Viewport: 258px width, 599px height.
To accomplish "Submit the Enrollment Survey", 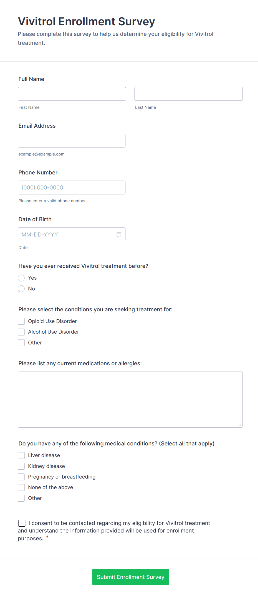I will pos(130,577).
